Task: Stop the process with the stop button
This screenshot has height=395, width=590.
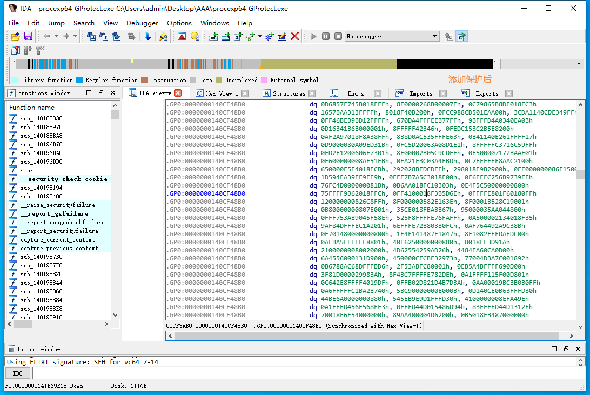Action: coord(338,37)
